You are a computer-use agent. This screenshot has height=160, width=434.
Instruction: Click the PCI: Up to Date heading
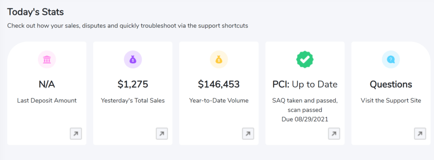tap(305, 84)
